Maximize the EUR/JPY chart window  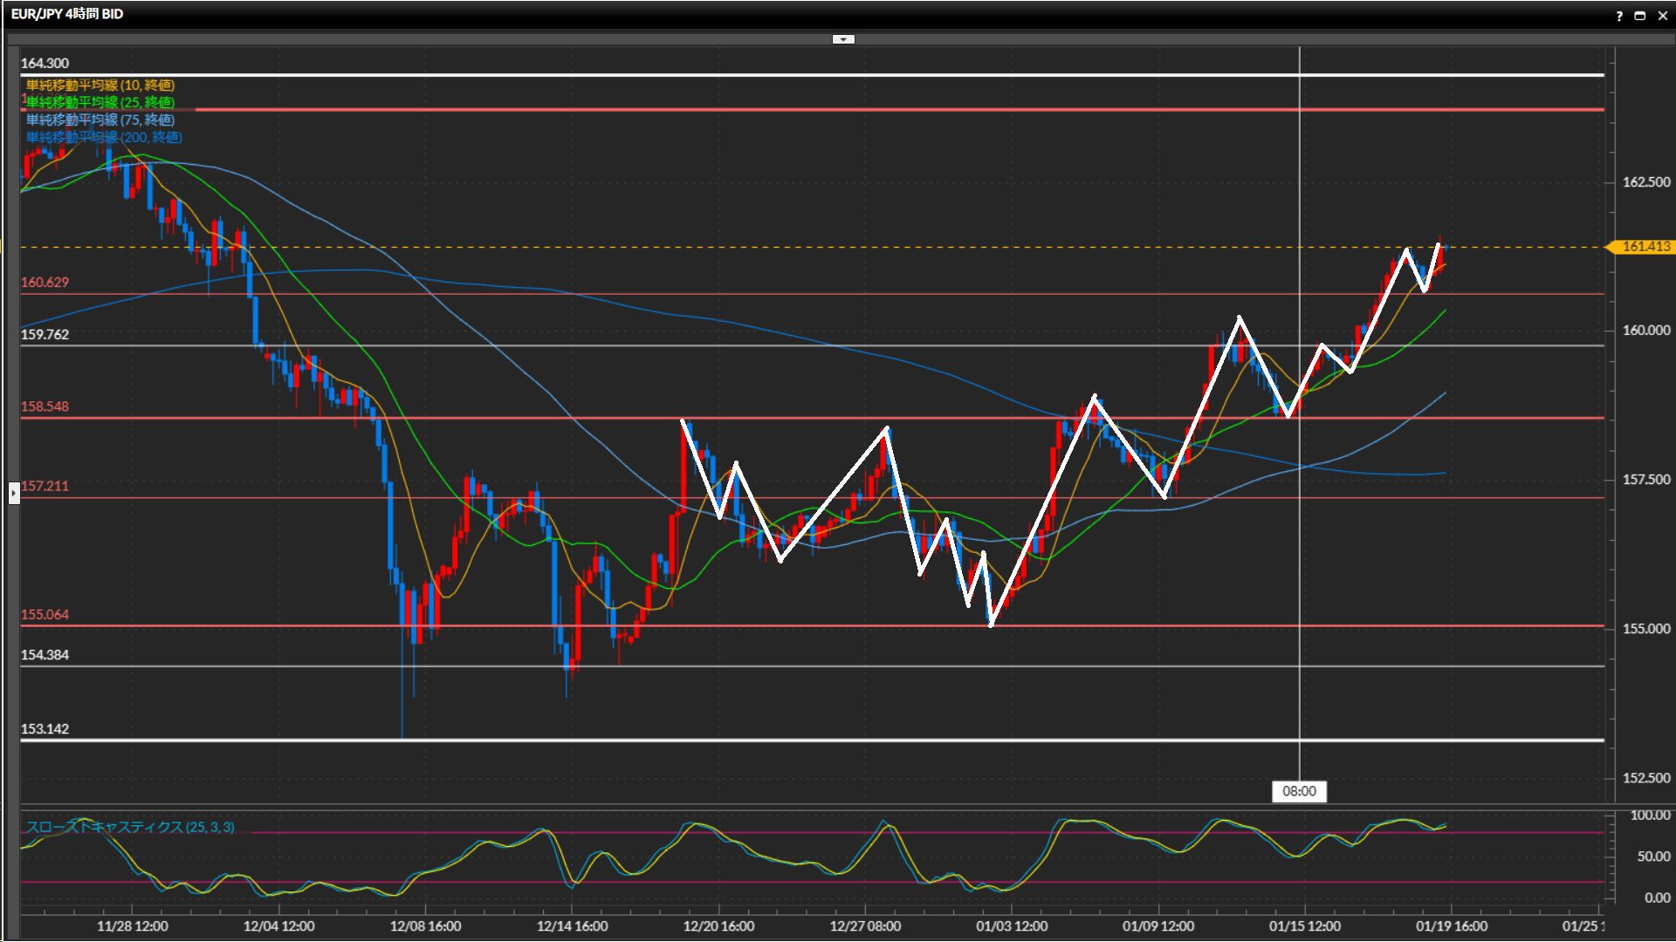(1640, 16)
